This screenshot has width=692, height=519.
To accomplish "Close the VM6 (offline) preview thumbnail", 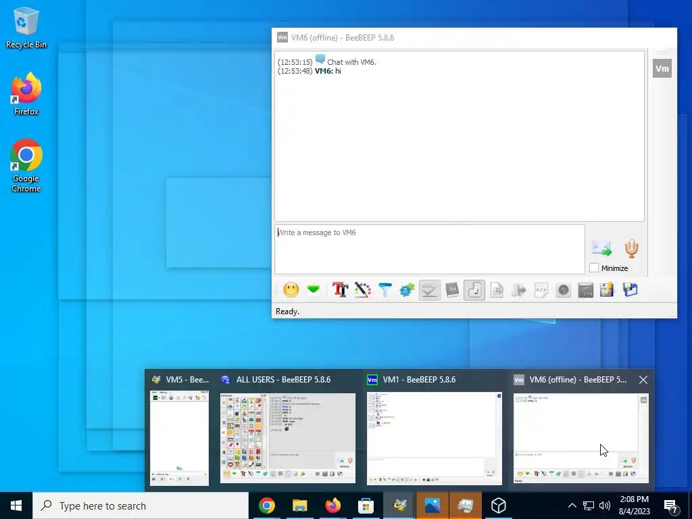I will tap(643, 380).
